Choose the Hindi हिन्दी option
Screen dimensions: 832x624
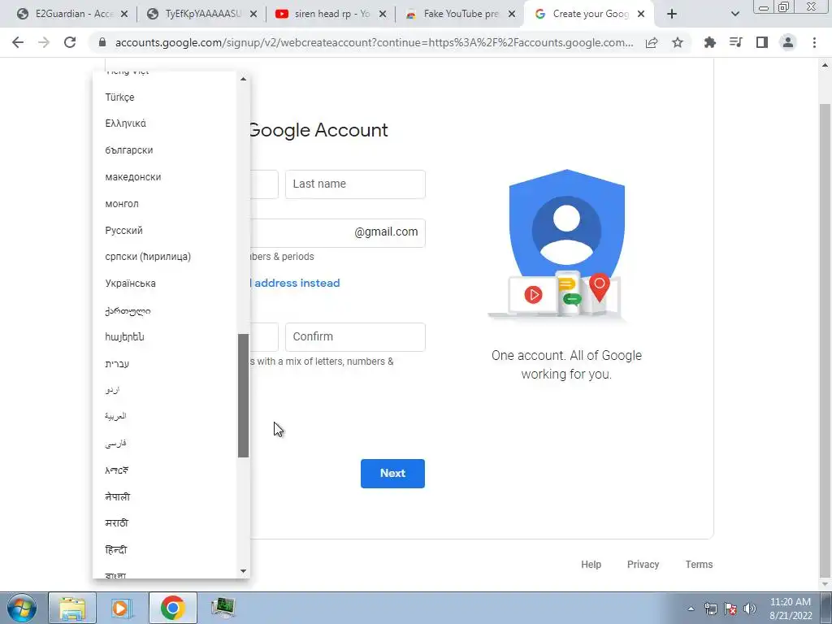(164, 550)
